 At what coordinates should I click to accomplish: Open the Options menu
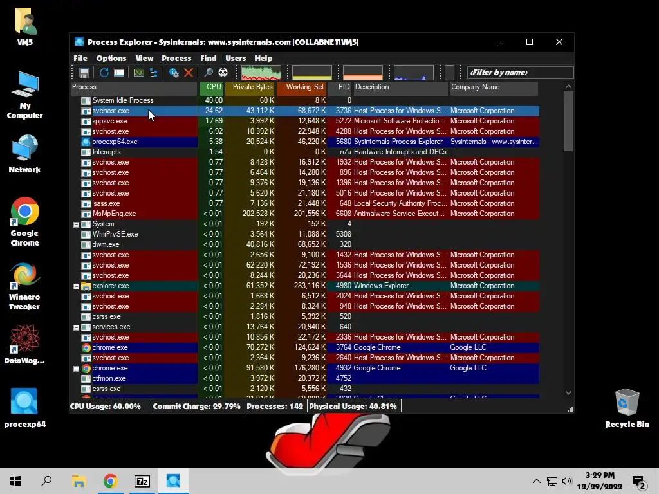click(111, 59)
